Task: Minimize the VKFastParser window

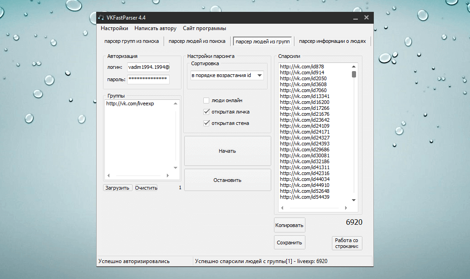Action: pyautogui.click(x=355, y=18)
